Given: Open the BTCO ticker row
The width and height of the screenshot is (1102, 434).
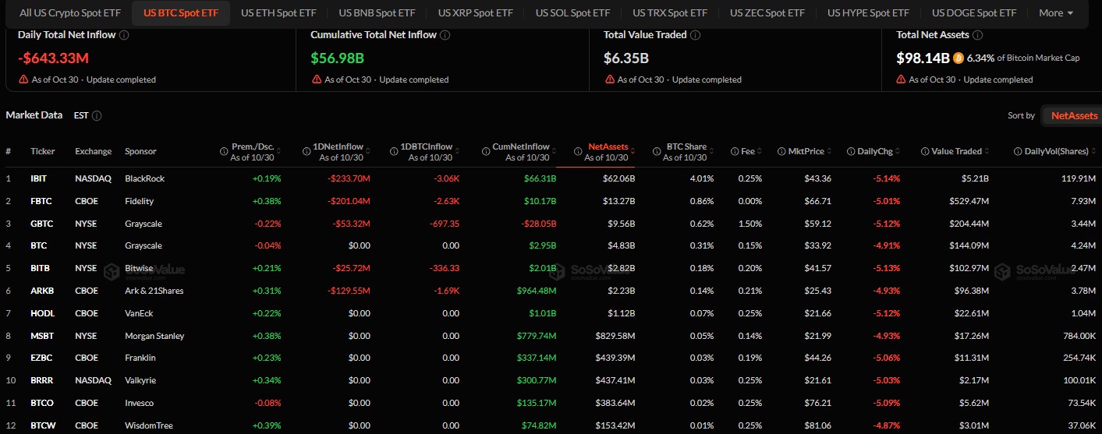Looking at the screenshot, I should 551,403.
